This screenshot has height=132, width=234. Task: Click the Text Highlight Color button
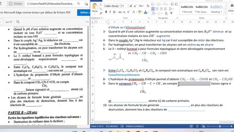[140, 12]
